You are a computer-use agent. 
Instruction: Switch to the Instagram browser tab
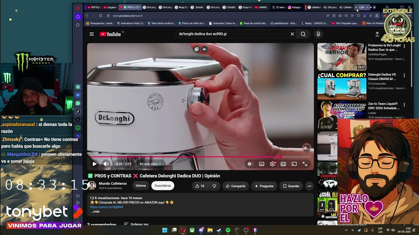click(295, 7)
